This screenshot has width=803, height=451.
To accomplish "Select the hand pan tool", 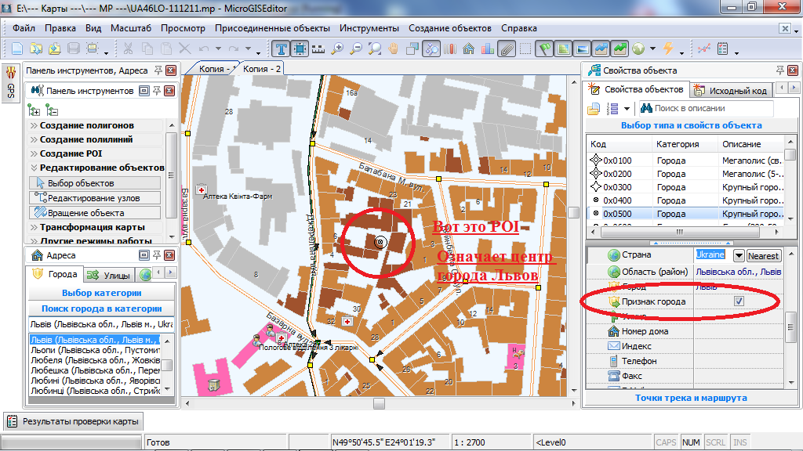I will pos(394,49).
